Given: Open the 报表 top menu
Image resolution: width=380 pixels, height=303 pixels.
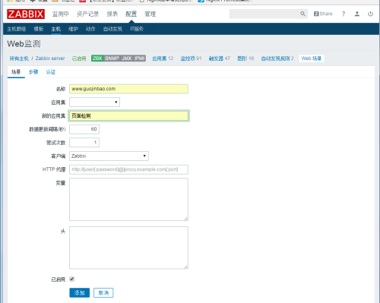Looking at the screenshot, I should [112, 14].
